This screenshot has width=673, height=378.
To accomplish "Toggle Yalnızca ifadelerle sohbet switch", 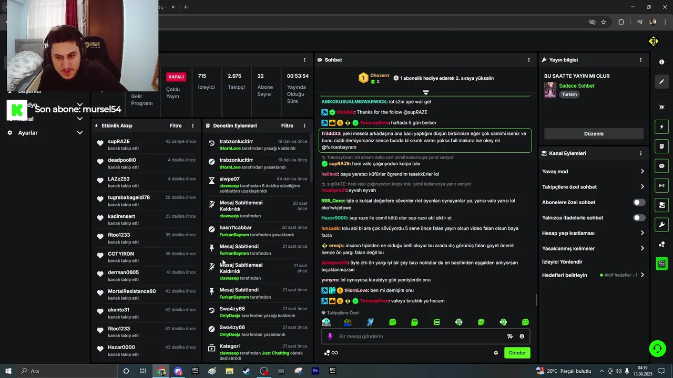I will (x=639, y=217).
